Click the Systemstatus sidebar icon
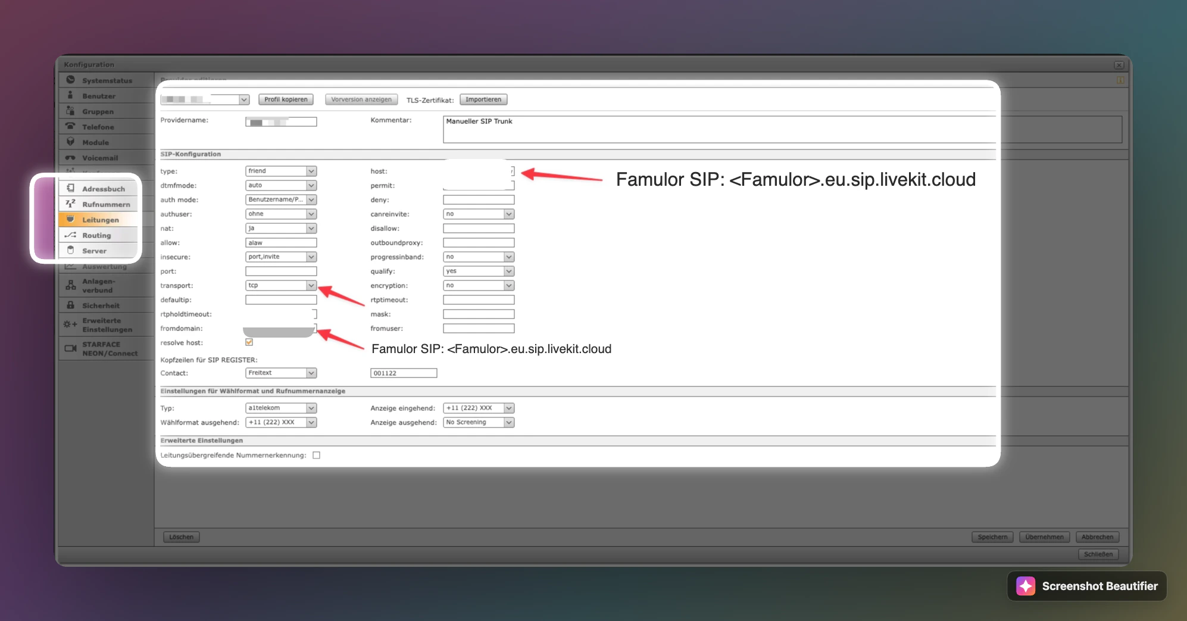1187x621 pixels. 70,80
